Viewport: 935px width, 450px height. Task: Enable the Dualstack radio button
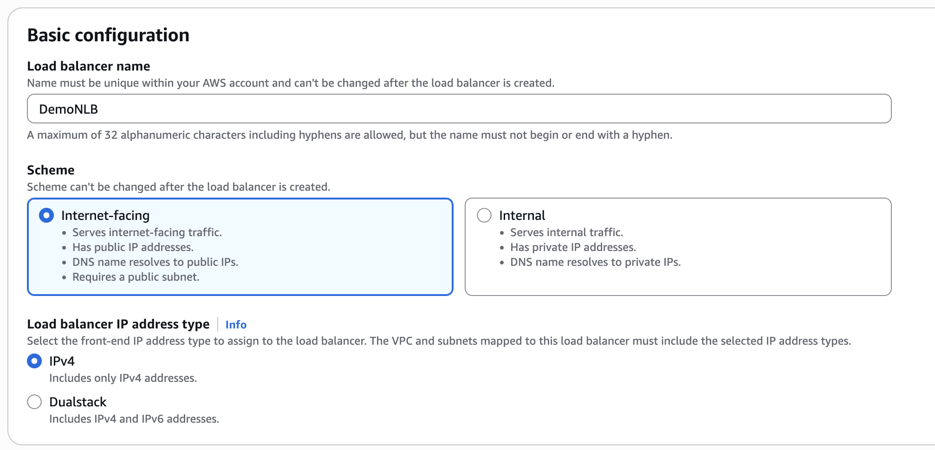click(34, 402)
